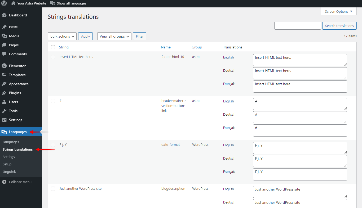
Task: Select the Insert HTML text here row checkbox
Action: pyautogui.click(x=53, y=57)
